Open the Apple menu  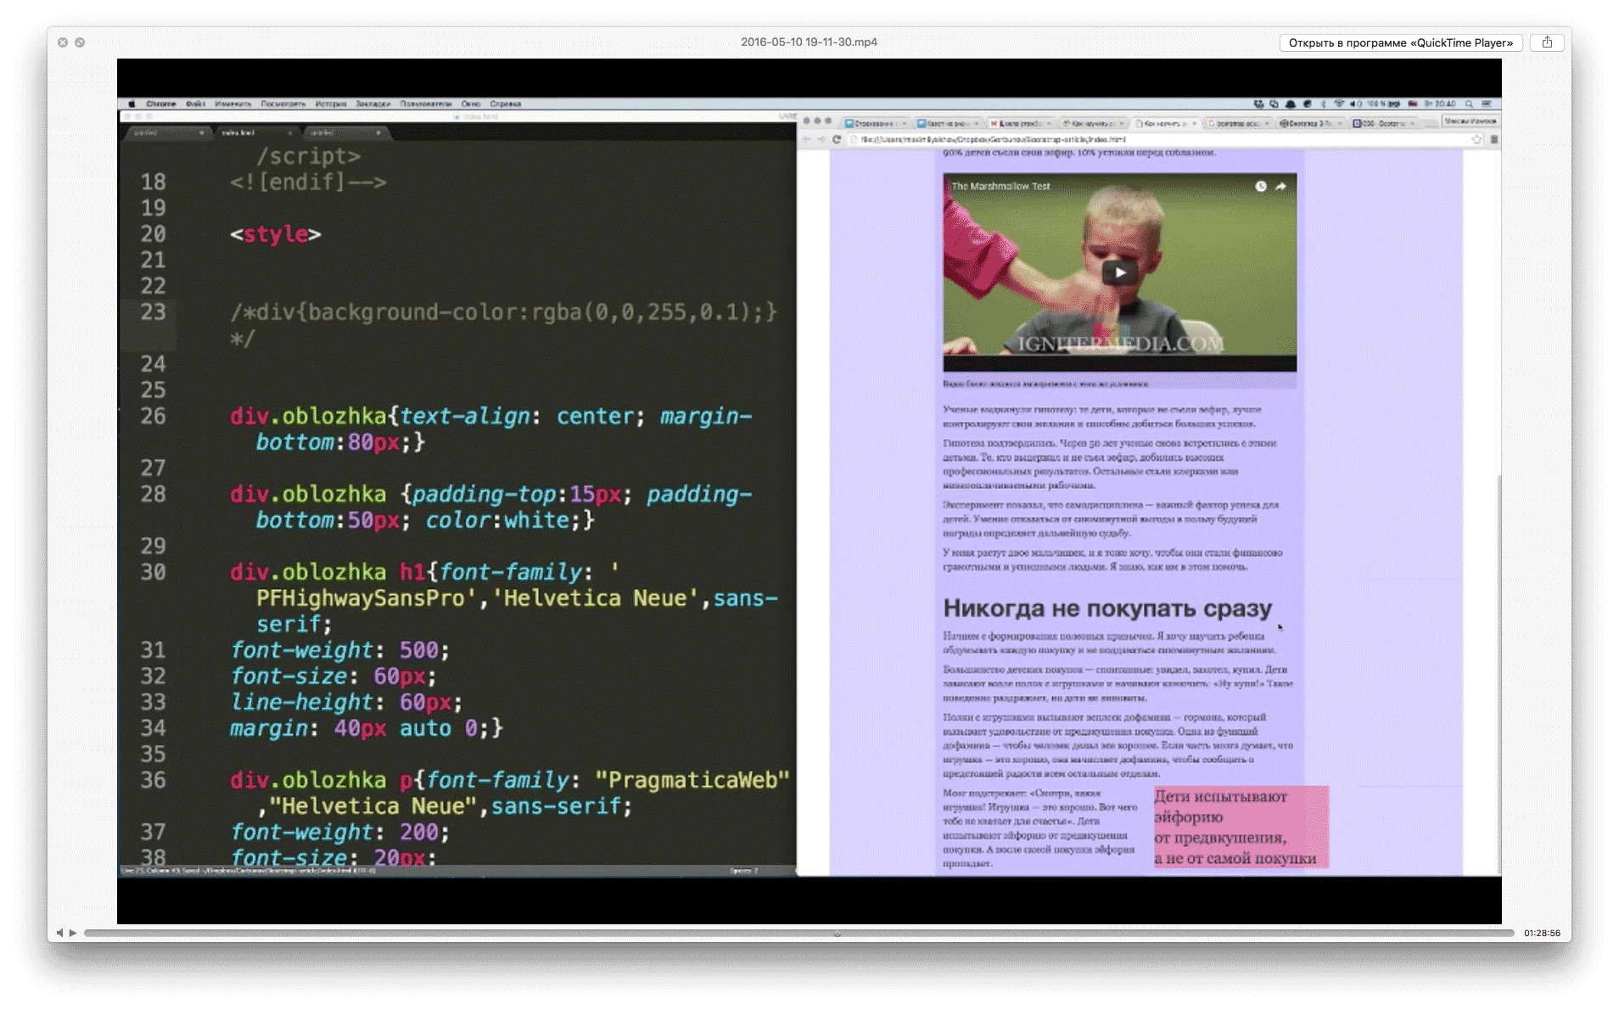pyautogui.click(x=132, y=104)
